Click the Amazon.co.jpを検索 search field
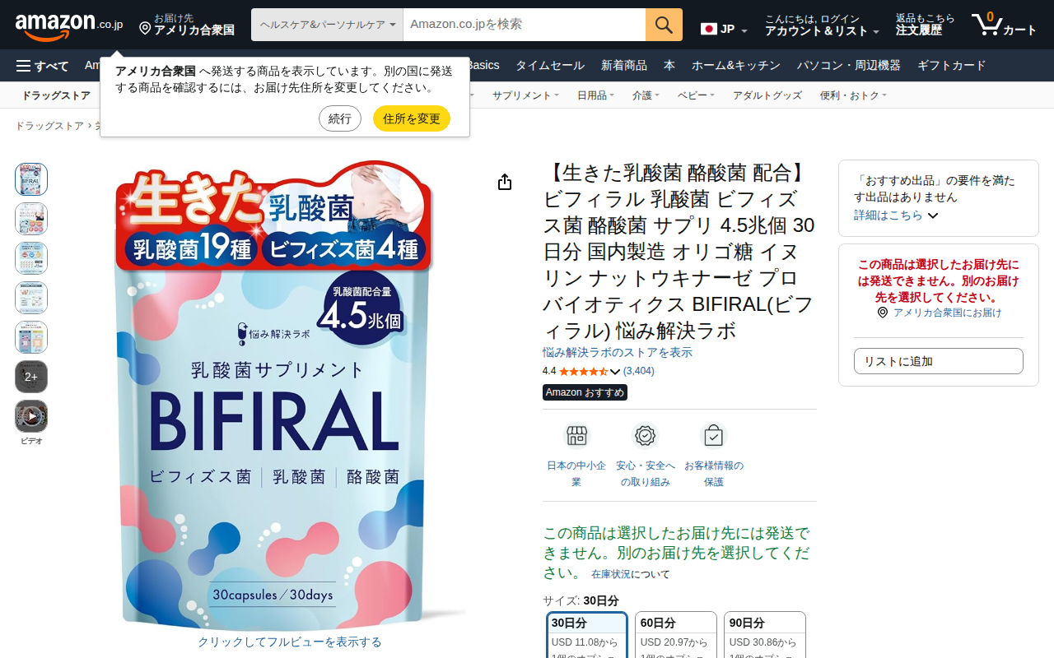This screenshot has height=658, width=1054. (x=525, y=25)
